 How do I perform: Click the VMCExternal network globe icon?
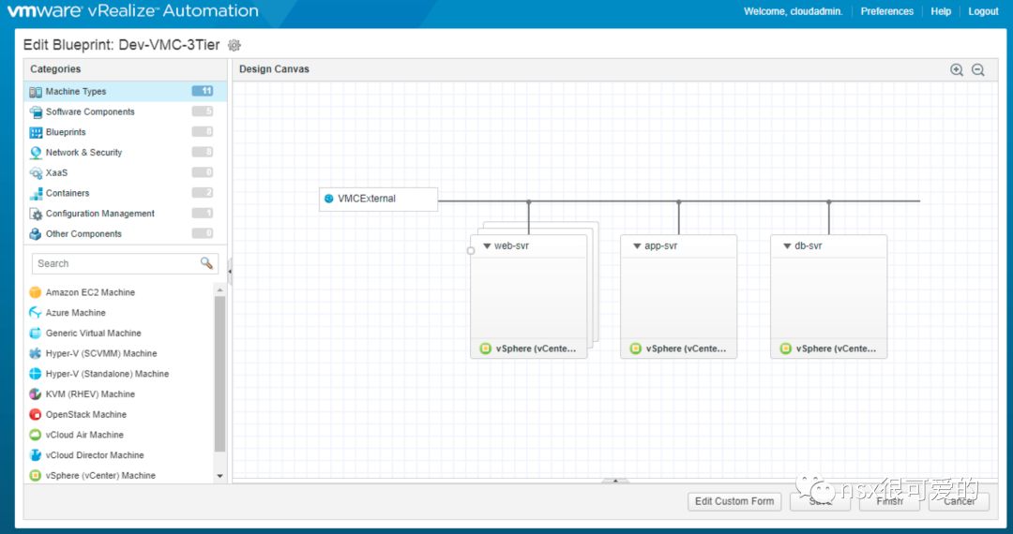coord(329,199)
